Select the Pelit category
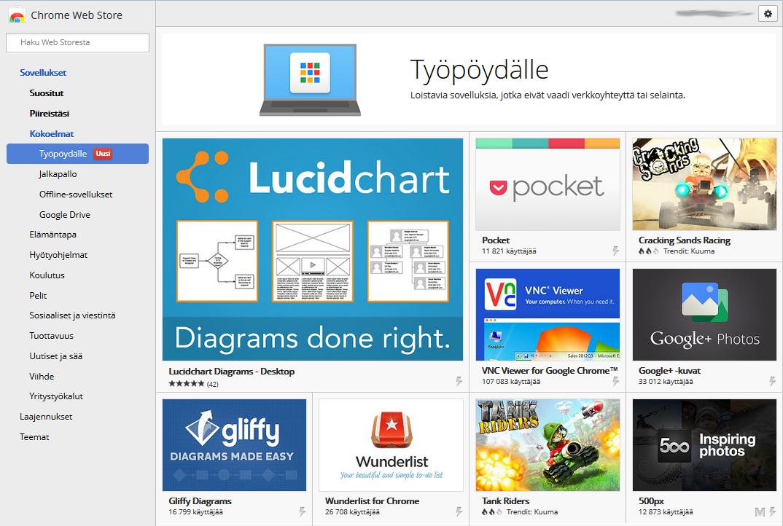This screenshot has height=526, width=783. 38,296
